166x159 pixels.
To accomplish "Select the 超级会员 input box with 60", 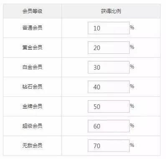I will click(x=109, y=126).
